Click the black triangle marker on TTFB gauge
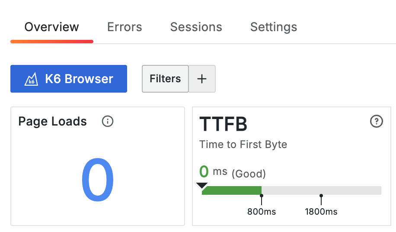 point(201,185)
